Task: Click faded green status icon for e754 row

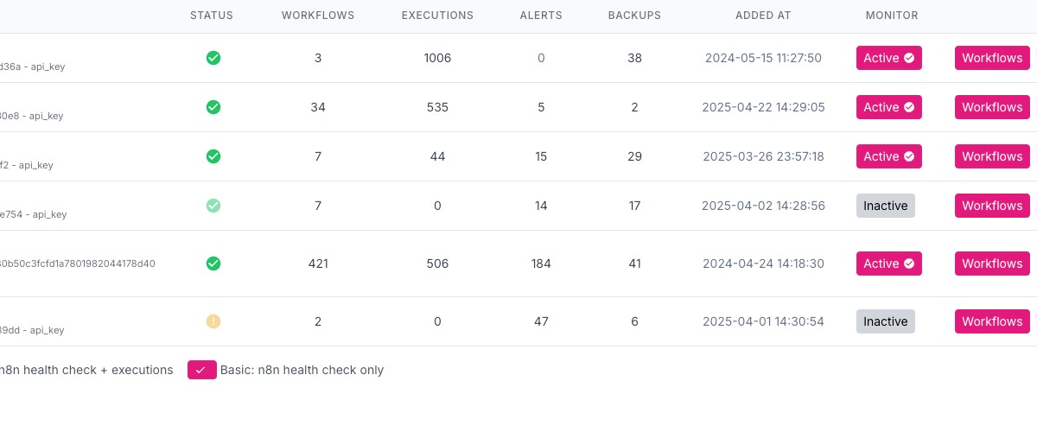Action: tap(213, 206)
